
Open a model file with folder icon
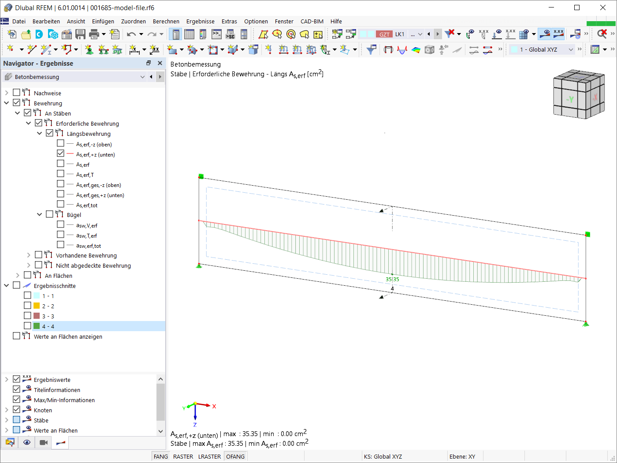pos(26,34)
